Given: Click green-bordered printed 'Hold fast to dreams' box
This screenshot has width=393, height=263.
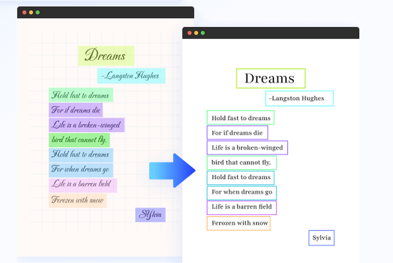Looking at the screenshot, I should pos(241,118).
